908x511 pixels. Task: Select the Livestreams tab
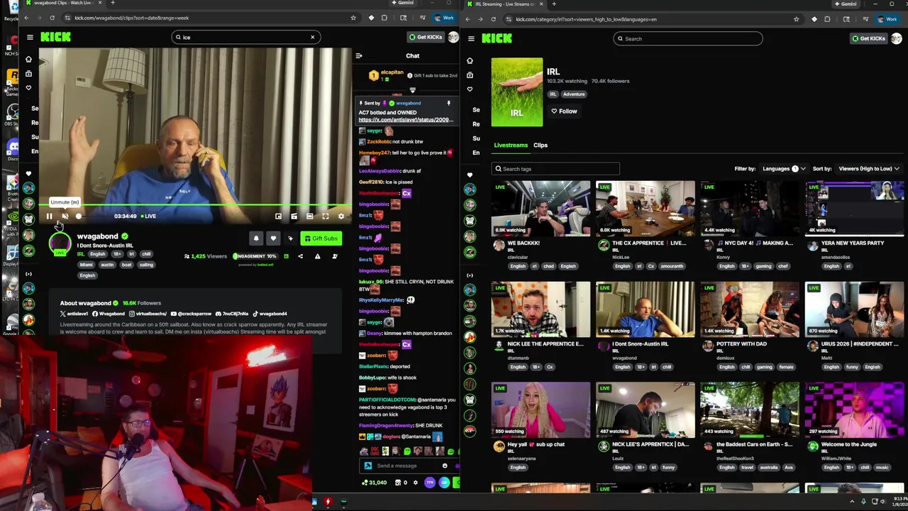(511, 145)
